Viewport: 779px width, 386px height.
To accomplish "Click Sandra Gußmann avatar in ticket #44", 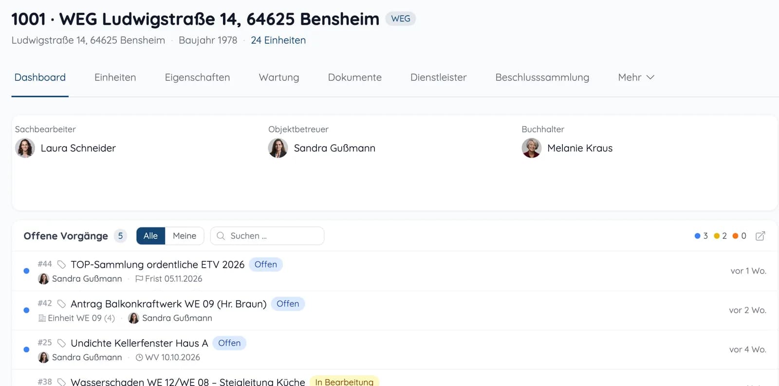I will 43,279.
